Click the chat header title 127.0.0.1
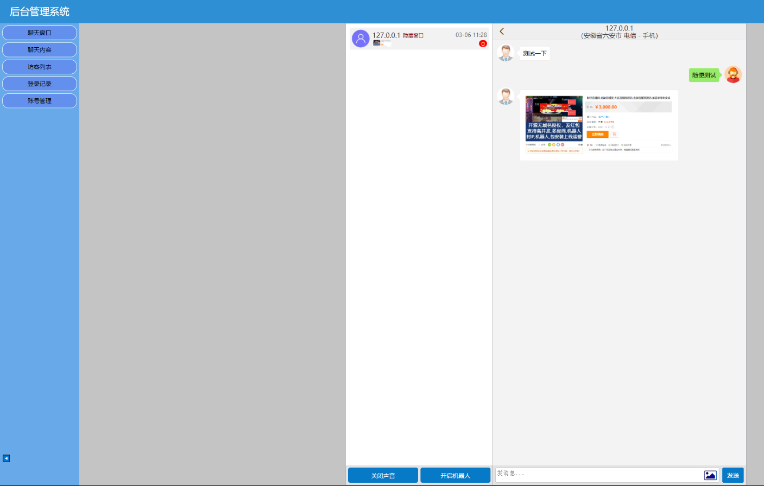764x486 pixels. [619, 28]
